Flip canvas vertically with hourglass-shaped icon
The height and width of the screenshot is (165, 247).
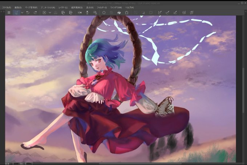tap(87, 13)
